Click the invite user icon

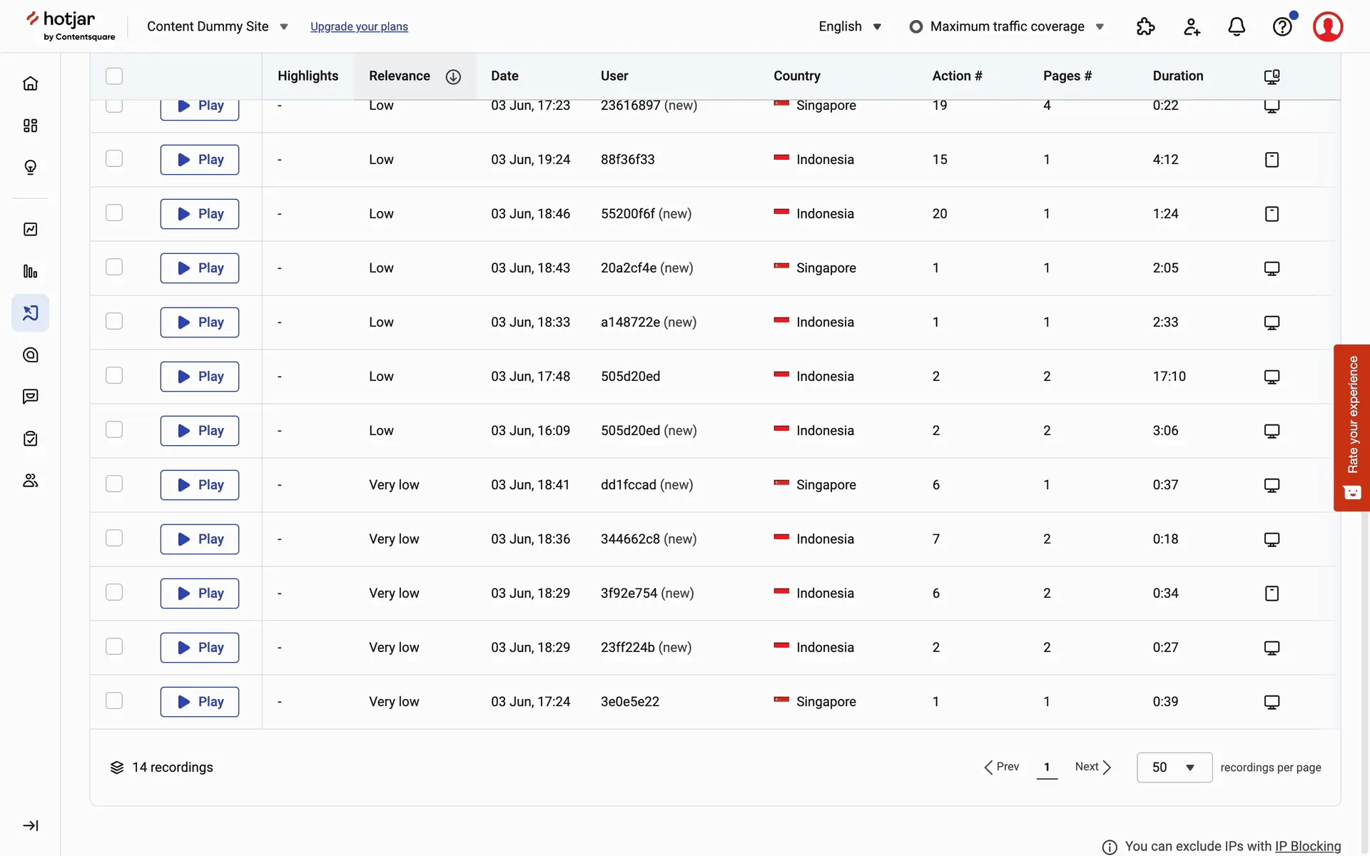[1192, 27]
